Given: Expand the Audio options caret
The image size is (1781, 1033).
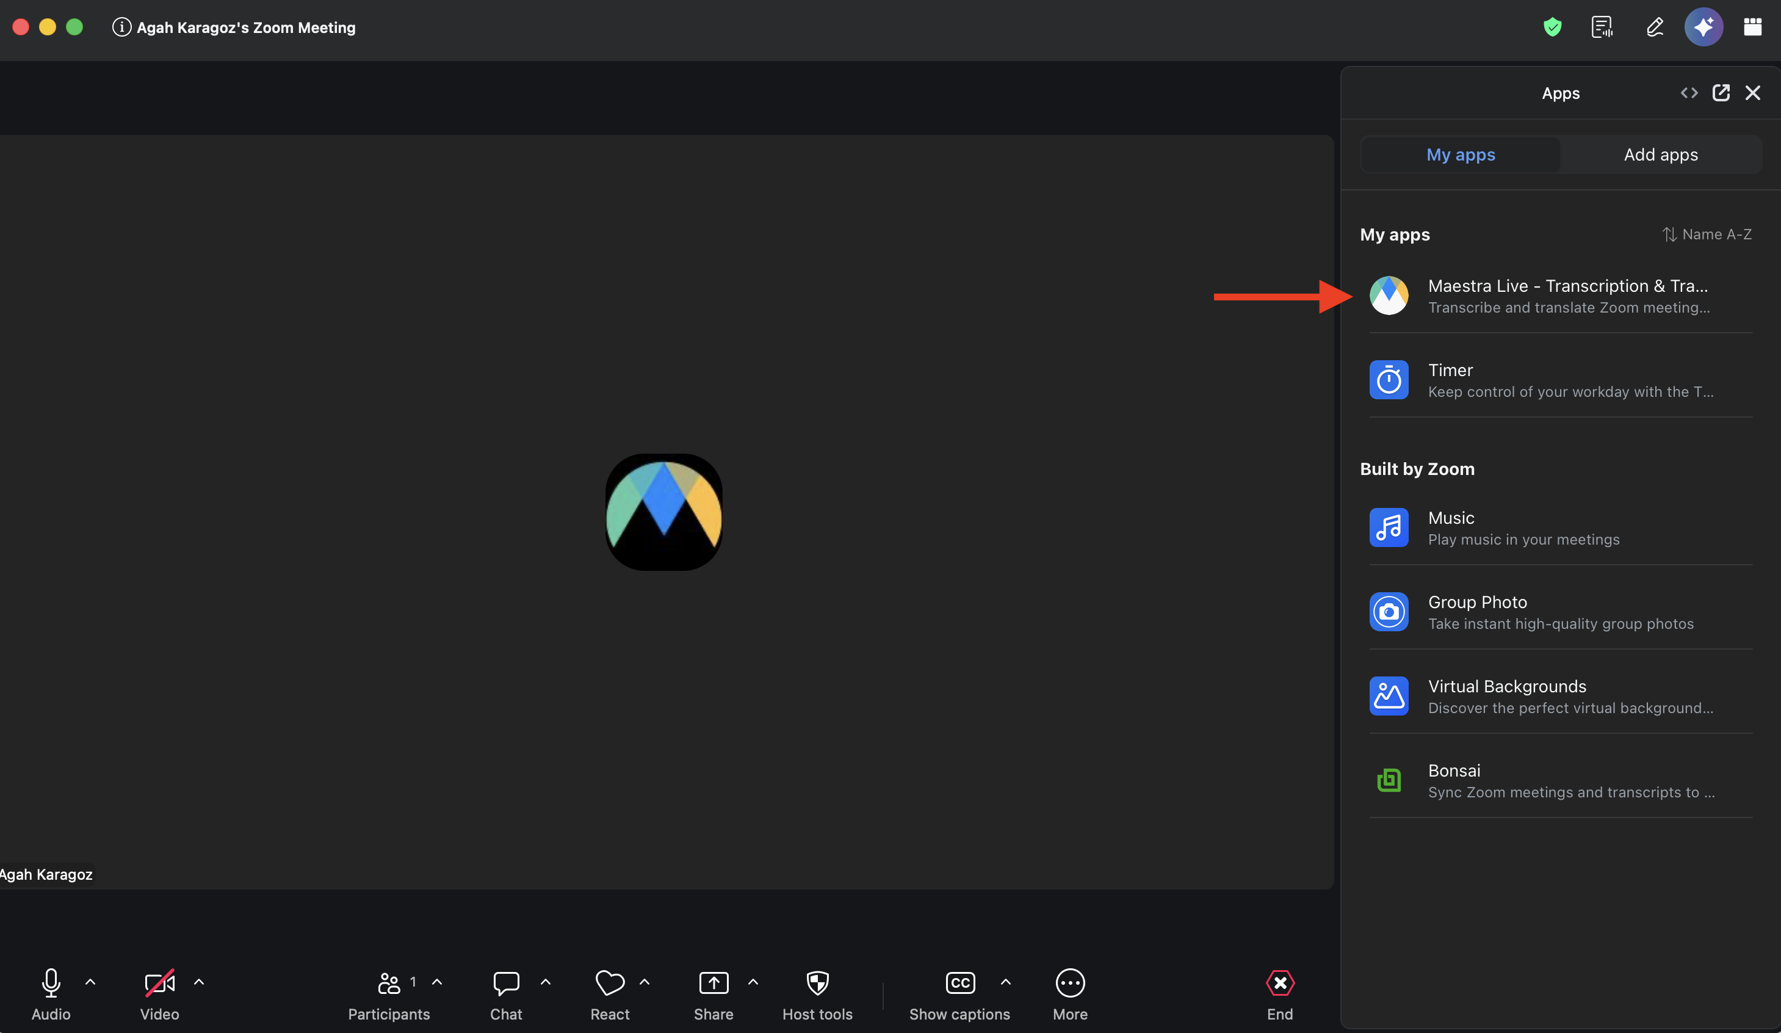Looking at the screenshot, I should [x=90, y=982].
